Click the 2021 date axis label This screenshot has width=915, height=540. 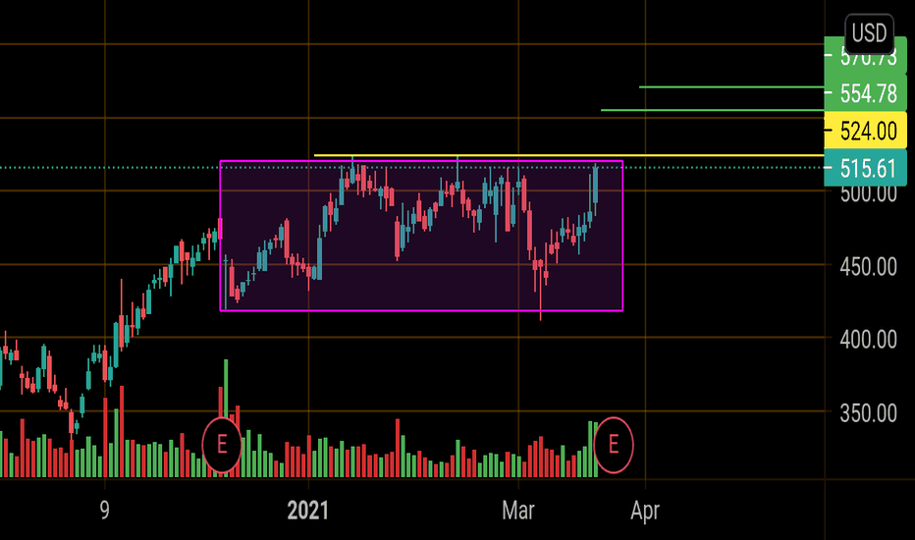308,511
